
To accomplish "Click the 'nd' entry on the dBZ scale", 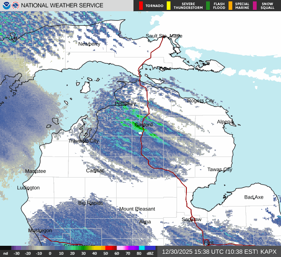I will pos(6,253).
